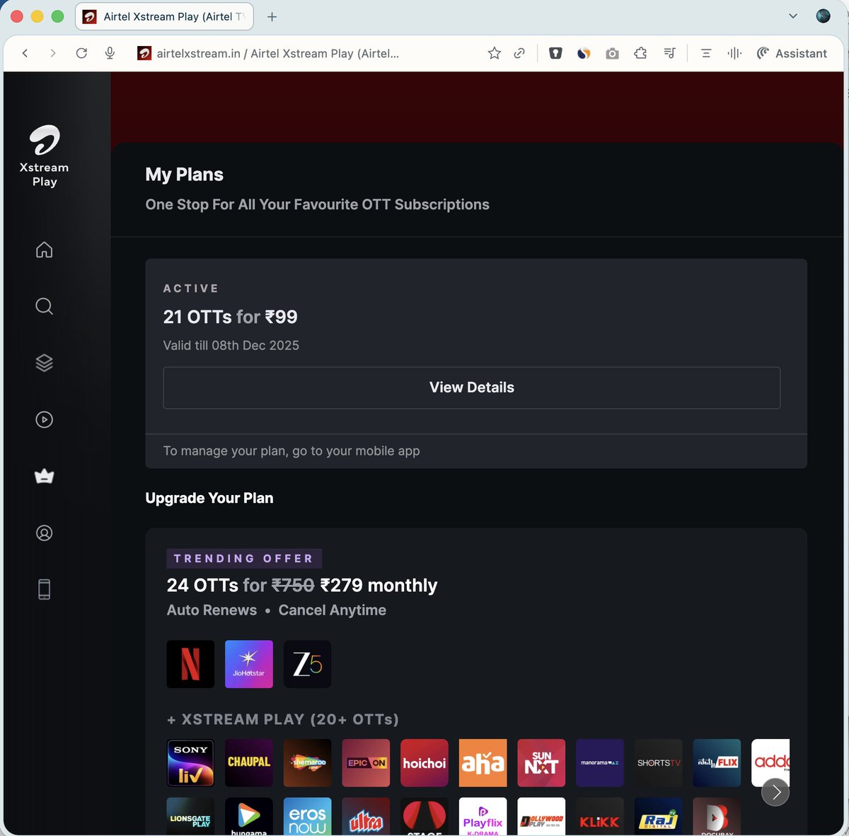This screenshot has height=836, width=849.
Task: Open the extensions puzzle icon
Action: tap(640, 53)
